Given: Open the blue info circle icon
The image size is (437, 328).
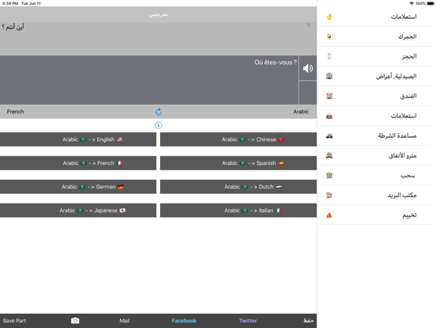Looking at the screenshot, I should 158,125.
